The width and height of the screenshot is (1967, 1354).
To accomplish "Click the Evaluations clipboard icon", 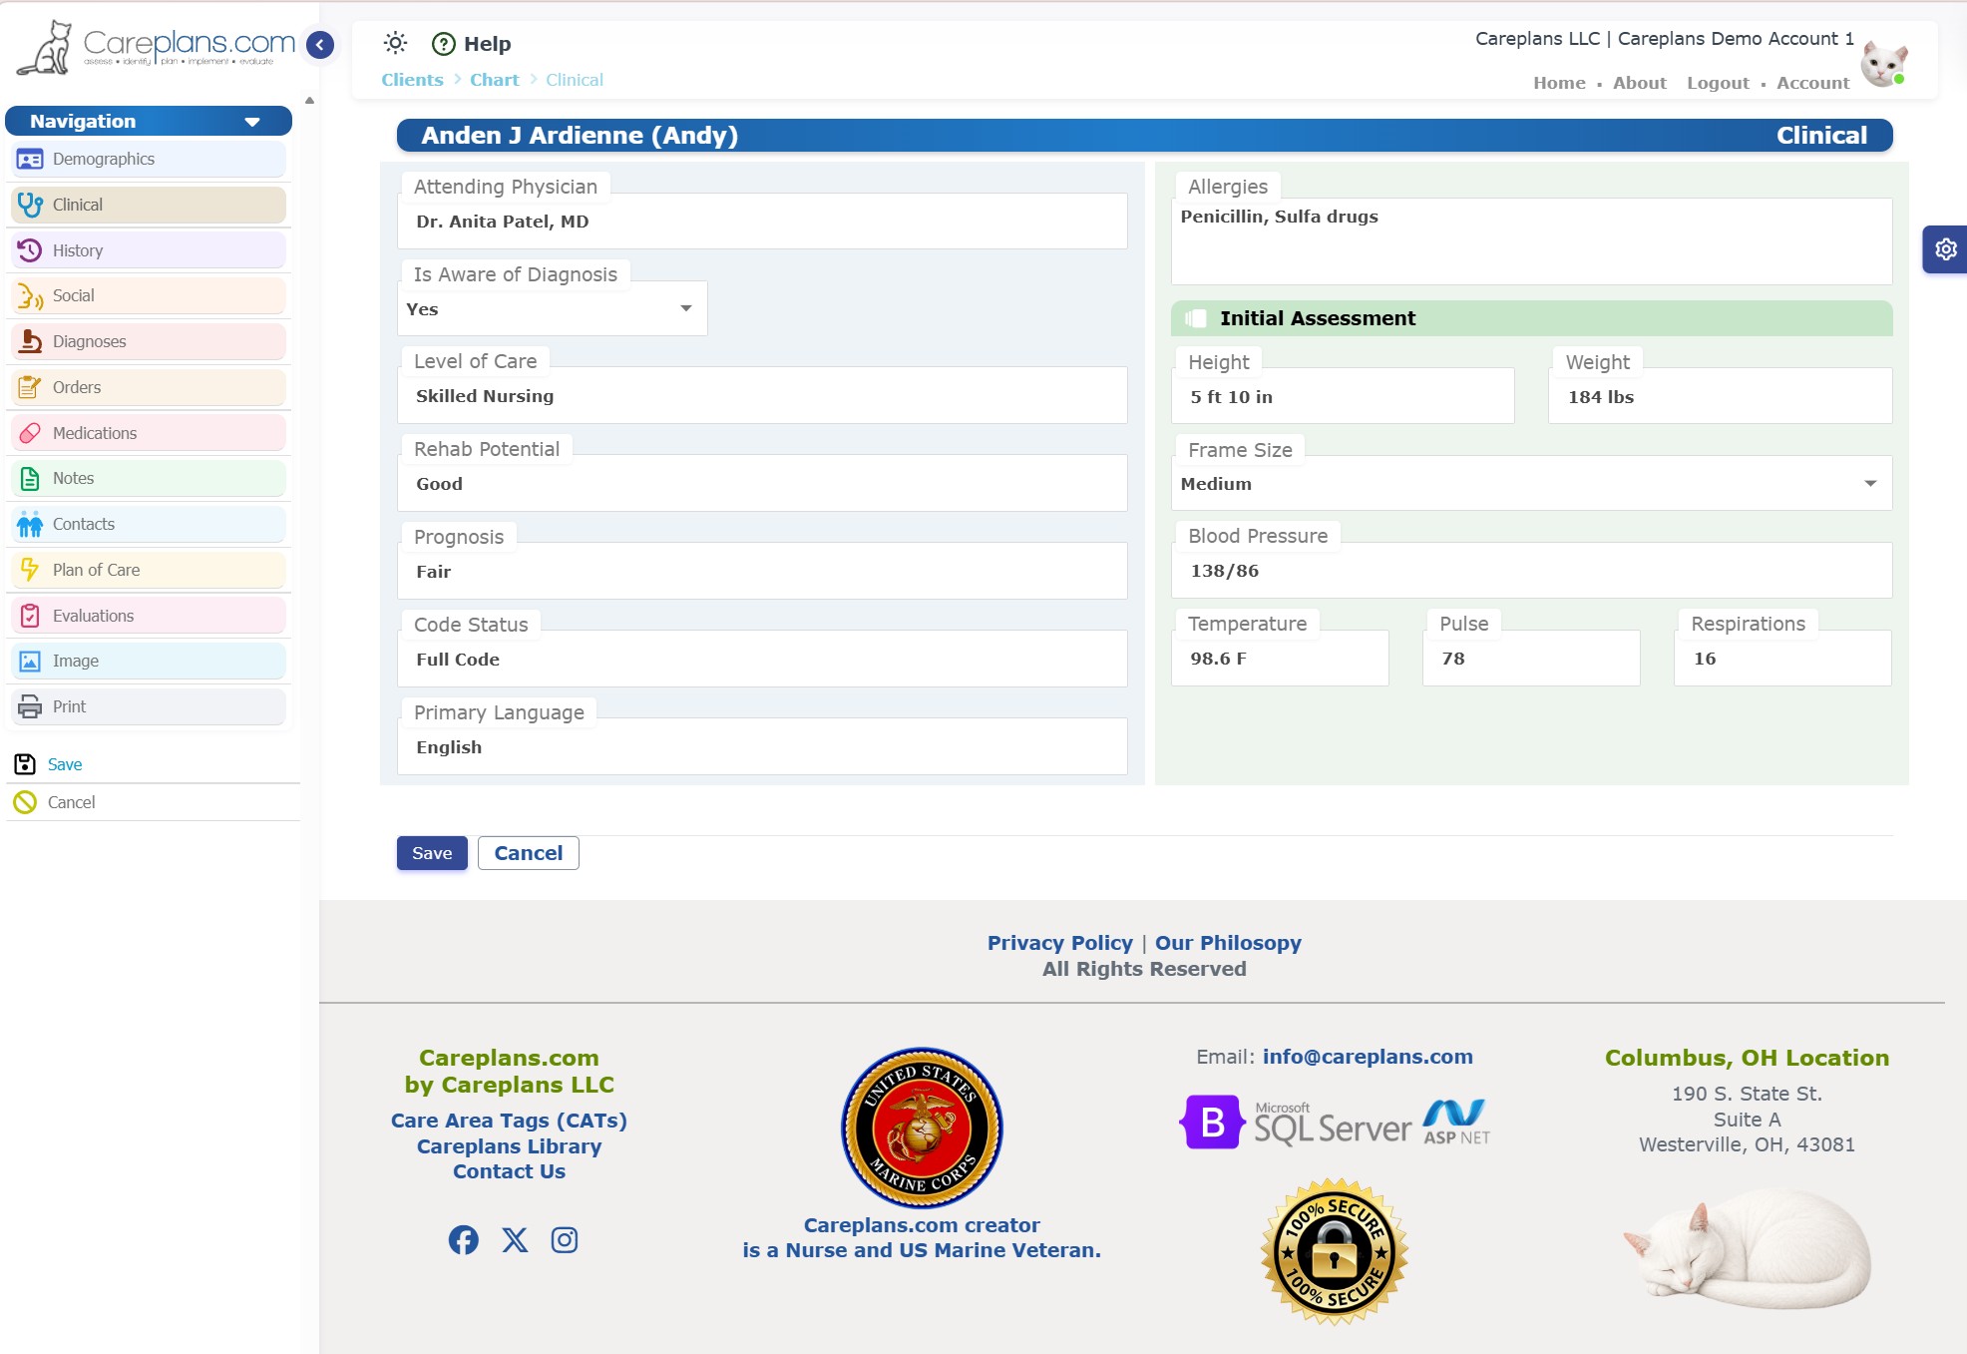I will [30, 616].
